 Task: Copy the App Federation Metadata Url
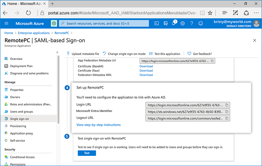coord(212,61)
